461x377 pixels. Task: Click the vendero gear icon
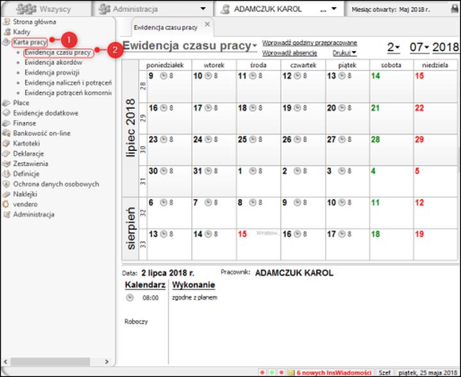[x=6, y=204]
